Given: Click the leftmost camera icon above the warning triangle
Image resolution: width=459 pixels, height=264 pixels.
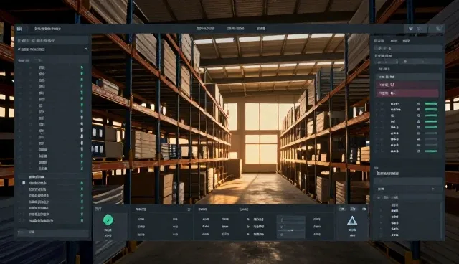Looking at the screenshot, I should 341,209.
